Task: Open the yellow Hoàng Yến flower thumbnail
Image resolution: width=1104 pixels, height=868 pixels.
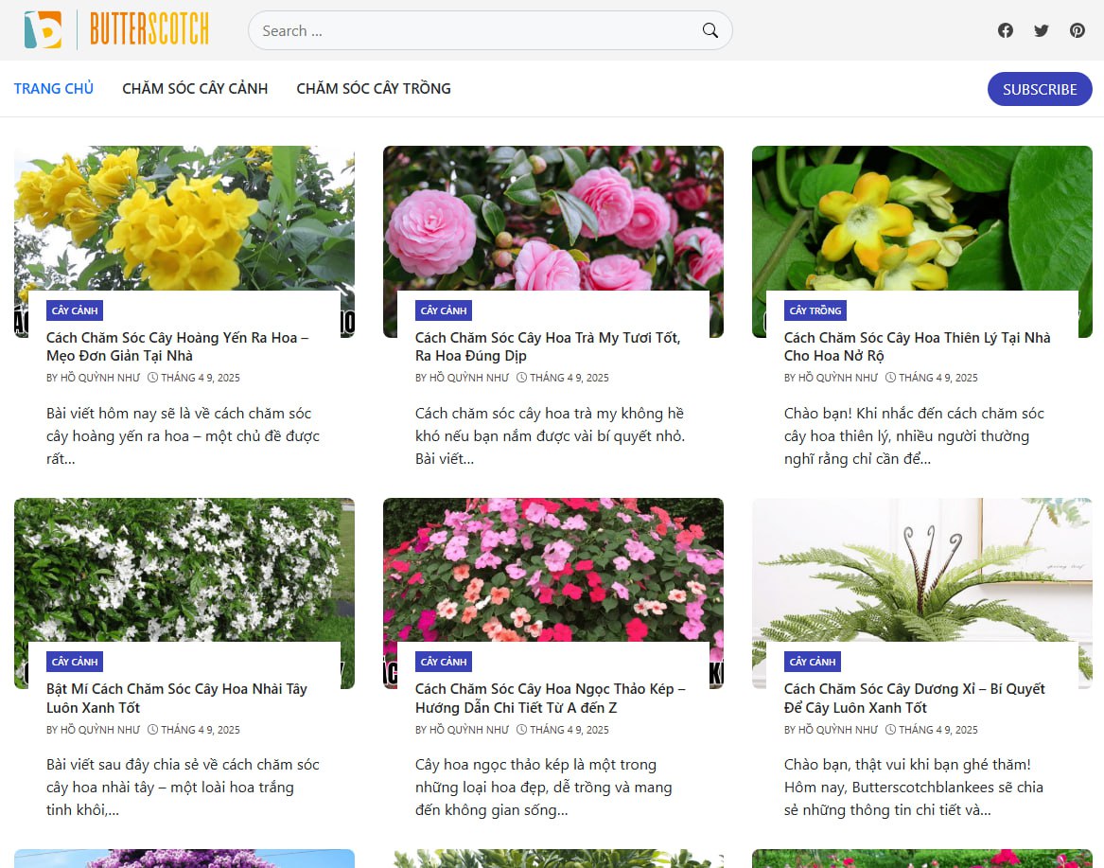Action: [184, 218]
